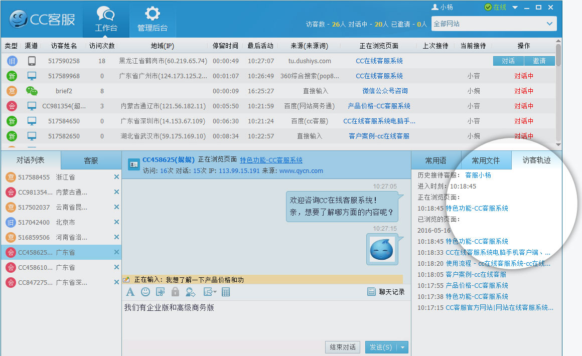Click the padlock icon in chat toolbar
Viewport: 582px width, 356px height.
click(x=175, y=292)
